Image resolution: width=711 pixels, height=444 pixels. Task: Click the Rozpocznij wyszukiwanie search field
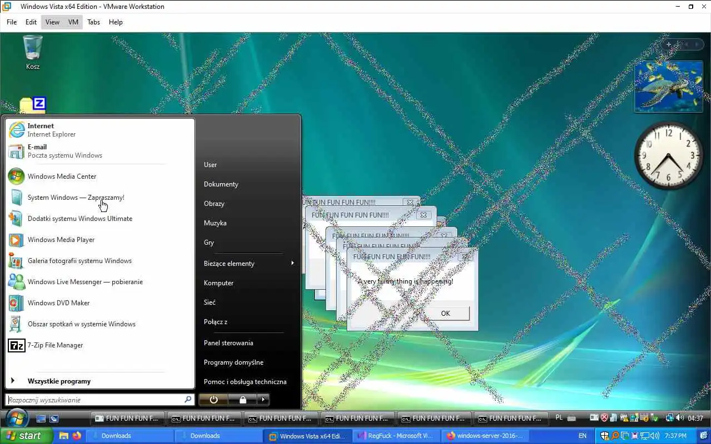(x=99, y=400)
